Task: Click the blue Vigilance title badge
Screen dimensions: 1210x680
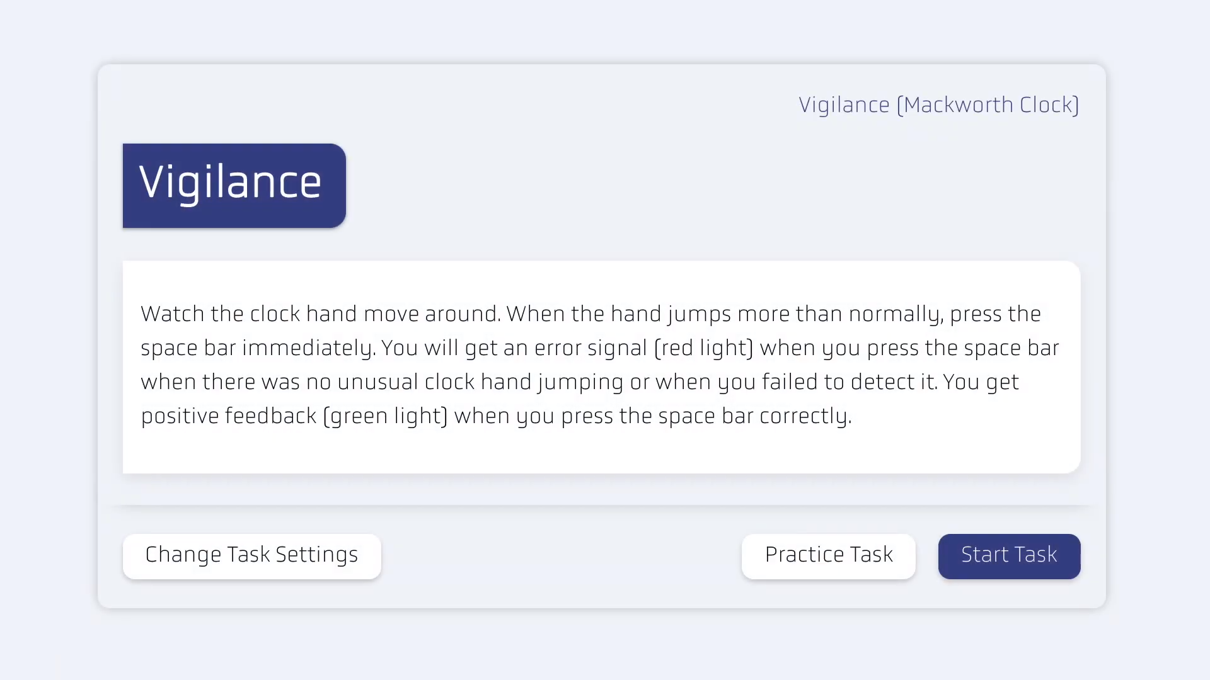Action: click(x=234, y=185)
